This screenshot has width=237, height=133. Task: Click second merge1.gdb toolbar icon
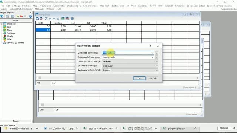[41, 18]
